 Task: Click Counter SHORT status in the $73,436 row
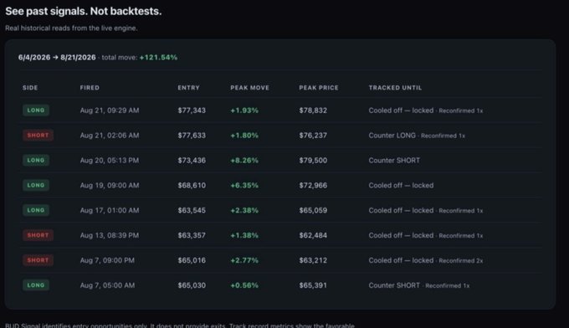click(394, 161)
